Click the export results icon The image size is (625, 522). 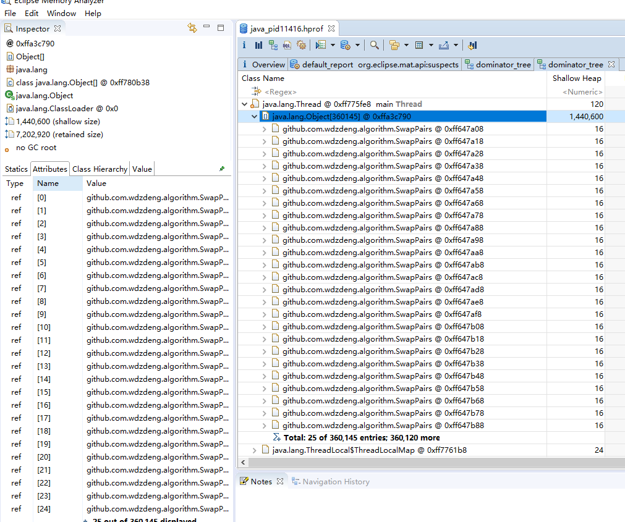444,45
